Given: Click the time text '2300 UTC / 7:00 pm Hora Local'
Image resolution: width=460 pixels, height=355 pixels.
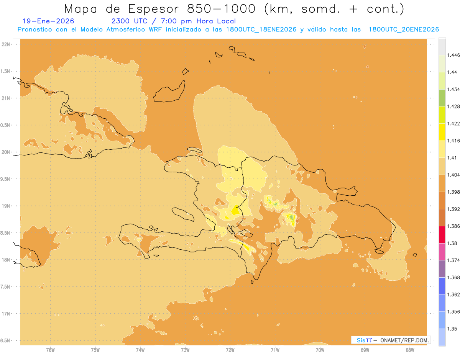Looking at the screenshot, I should [x=173, y=21].
